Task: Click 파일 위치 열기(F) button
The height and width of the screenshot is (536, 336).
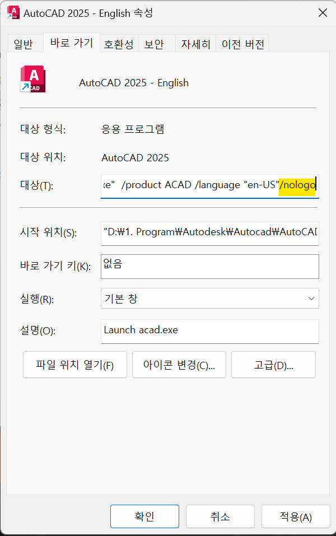Action: (x=75, y=365)
